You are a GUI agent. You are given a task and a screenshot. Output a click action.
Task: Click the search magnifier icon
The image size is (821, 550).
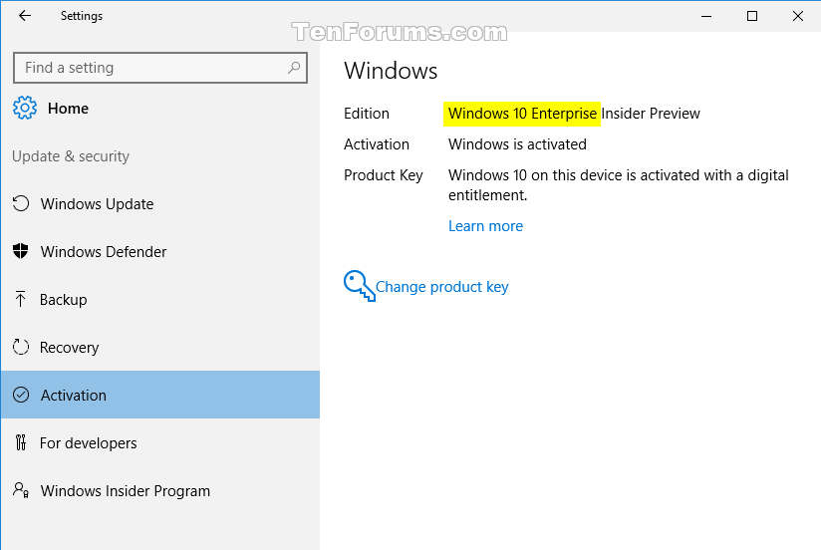(x=294, y=68)
